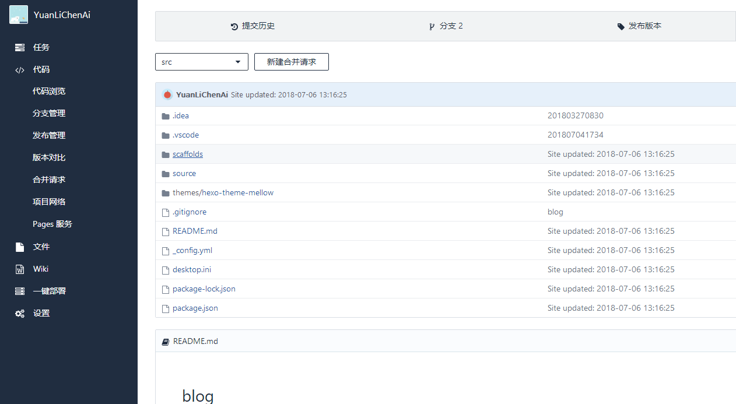Screen dimensions: 736x404
Task: Go to Pages 服务 menu item
Action: (x=52, y=224)
